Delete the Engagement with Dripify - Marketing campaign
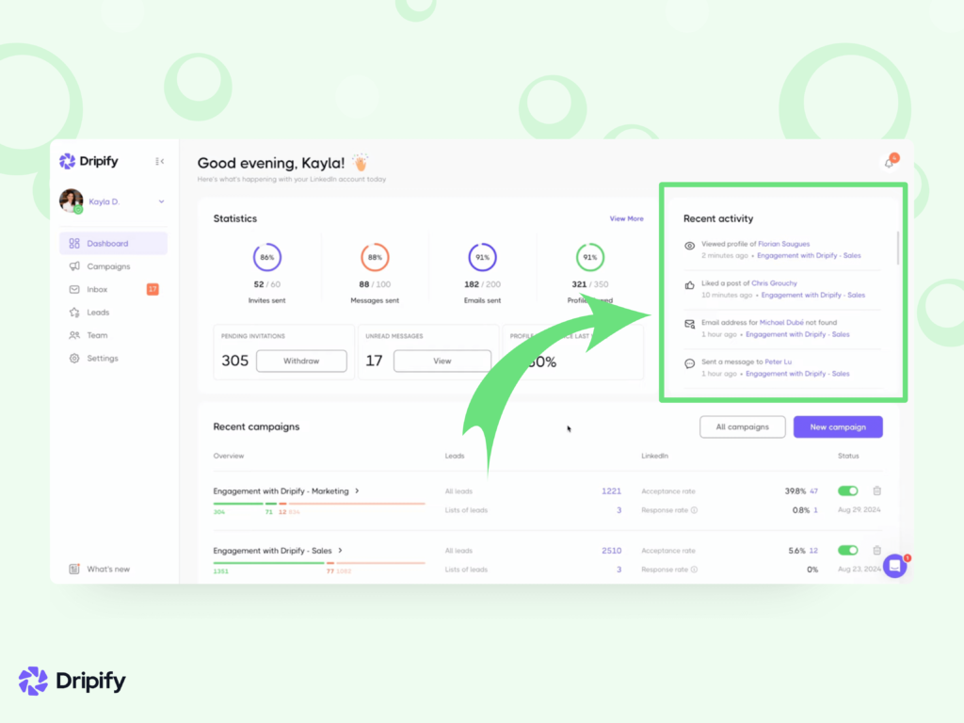Viewport: 964px width, 723px height. [x=876, y=490]
